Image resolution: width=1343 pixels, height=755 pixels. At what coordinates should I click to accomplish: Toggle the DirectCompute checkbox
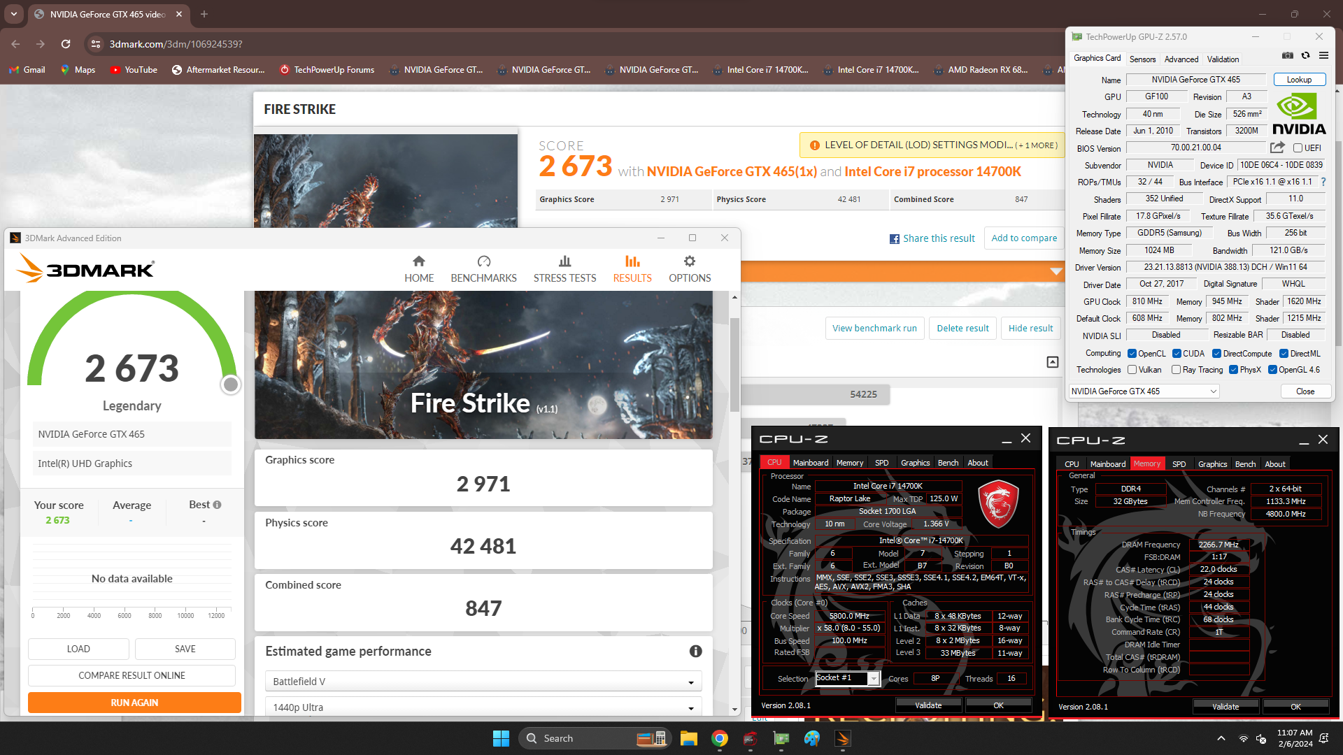(1216, 354)
